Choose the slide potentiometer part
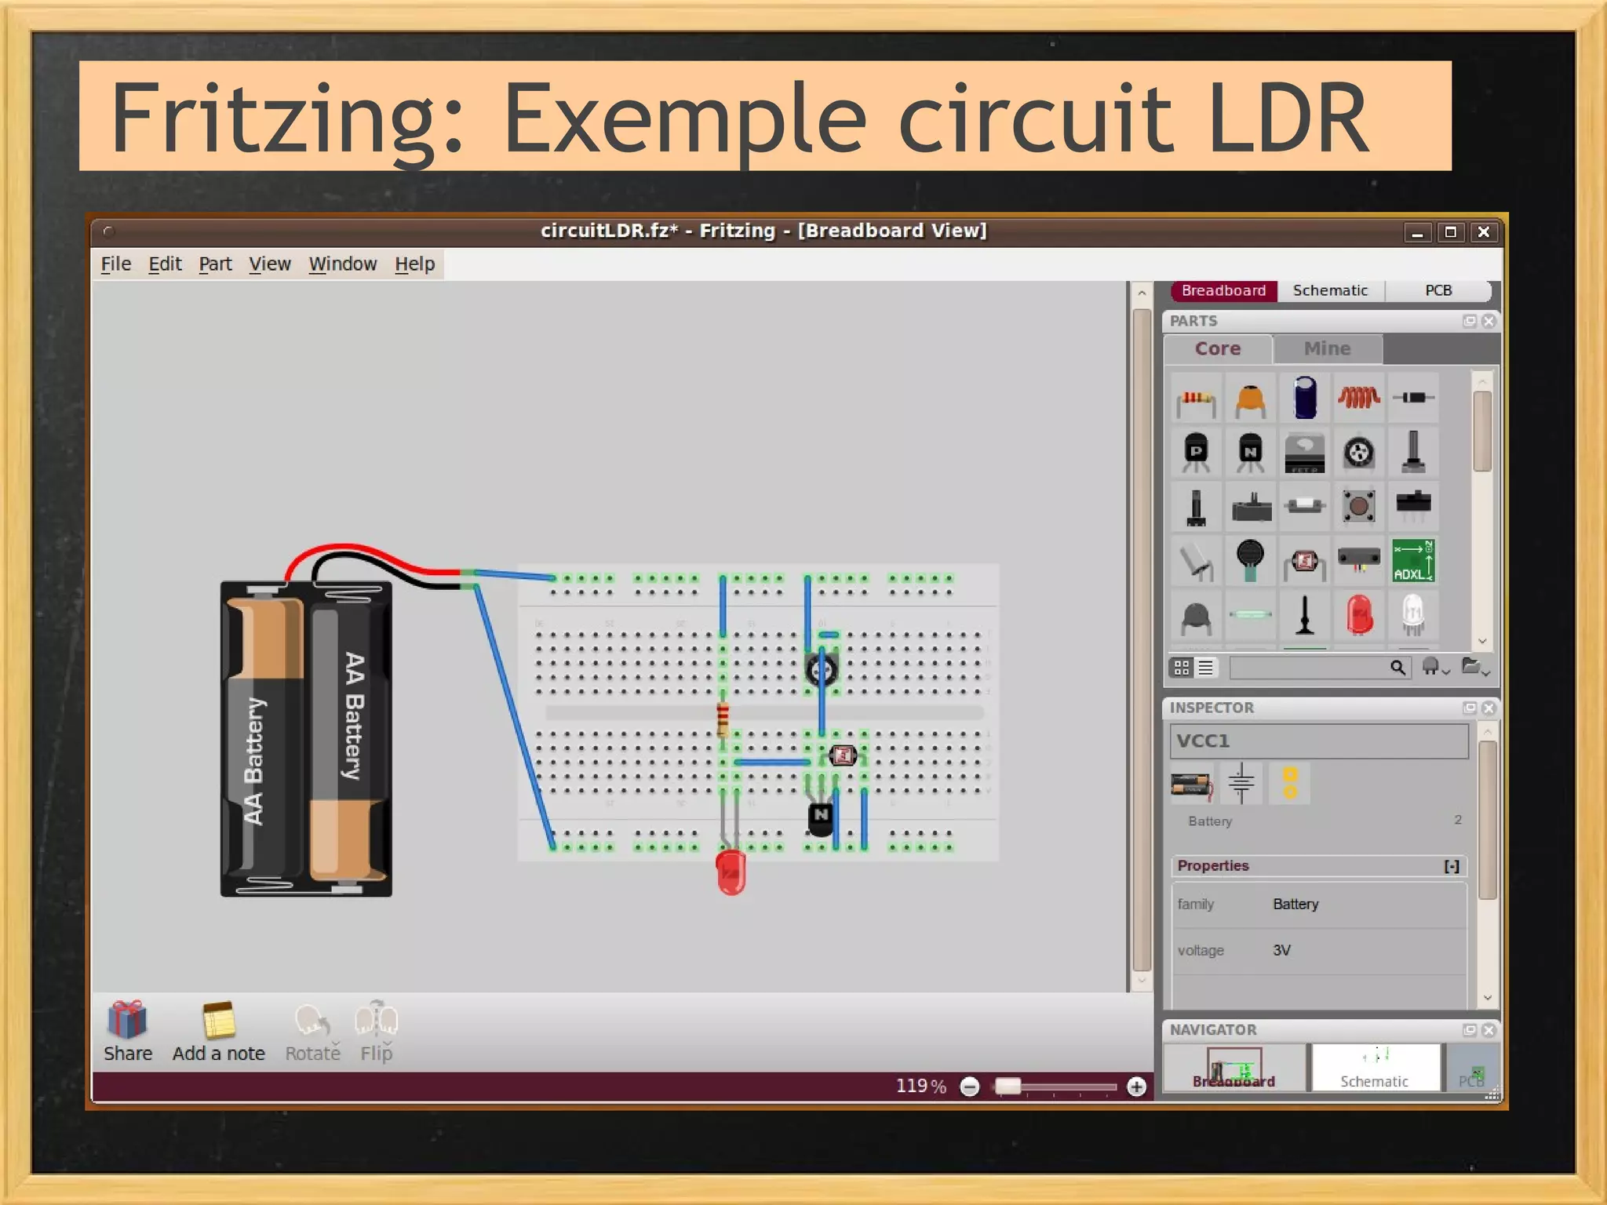1607x1205 pixels. [x=1250, y=507]
